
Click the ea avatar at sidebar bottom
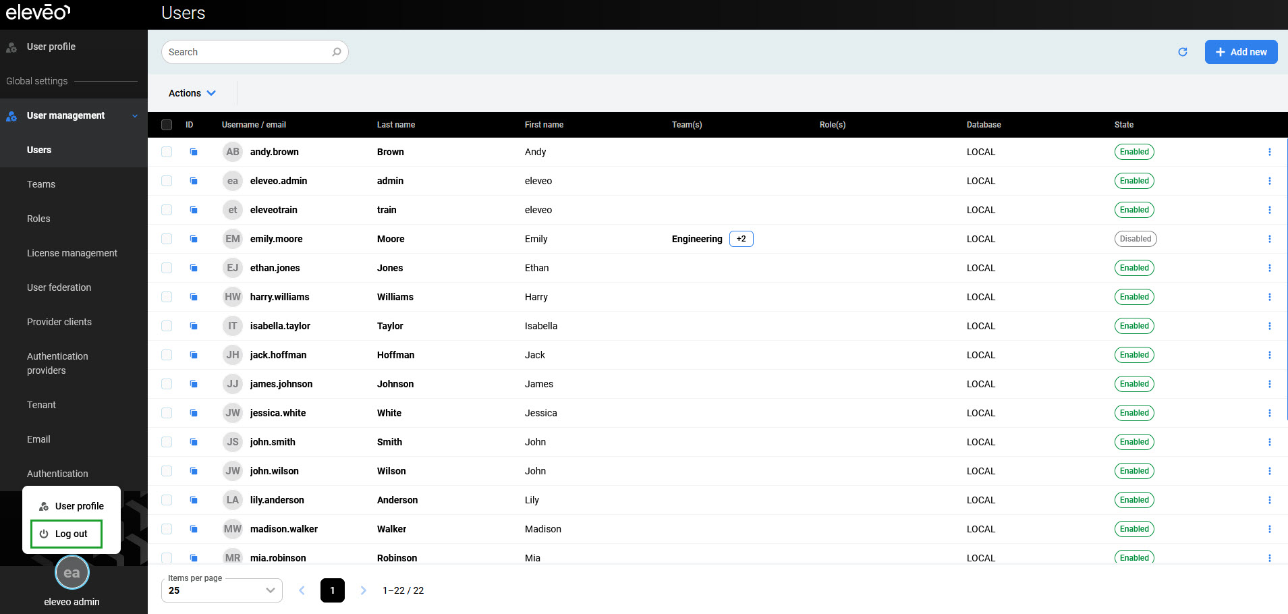(x=72, y=573)
